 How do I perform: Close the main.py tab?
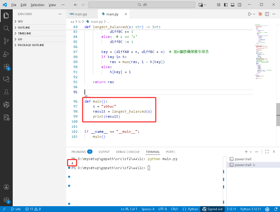point(126,14)
